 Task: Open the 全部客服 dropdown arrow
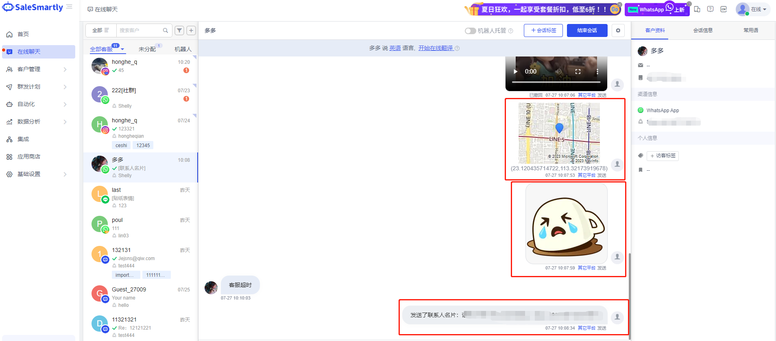(x=122, y=49)
